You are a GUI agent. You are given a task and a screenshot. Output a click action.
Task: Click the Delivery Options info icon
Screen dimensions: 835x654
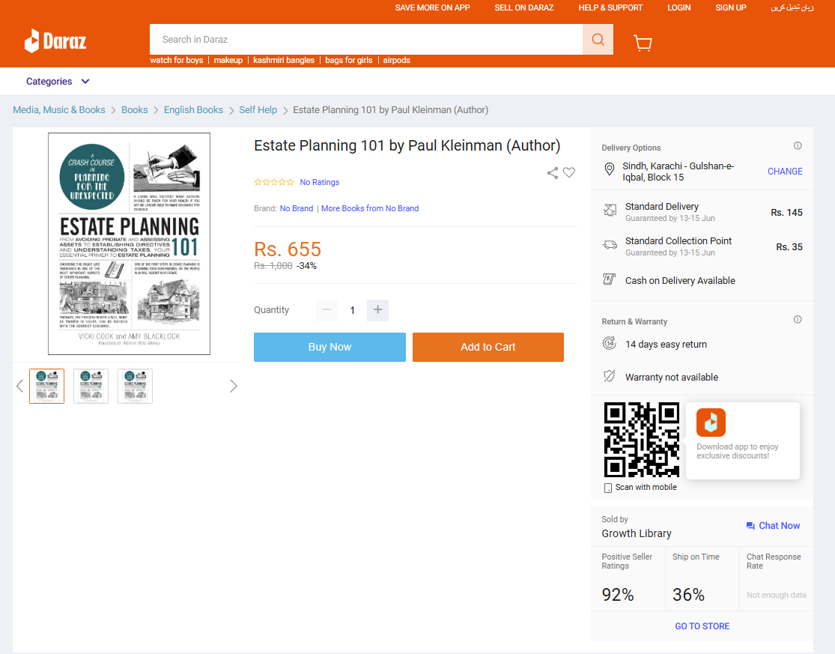(x=798, y=146)
